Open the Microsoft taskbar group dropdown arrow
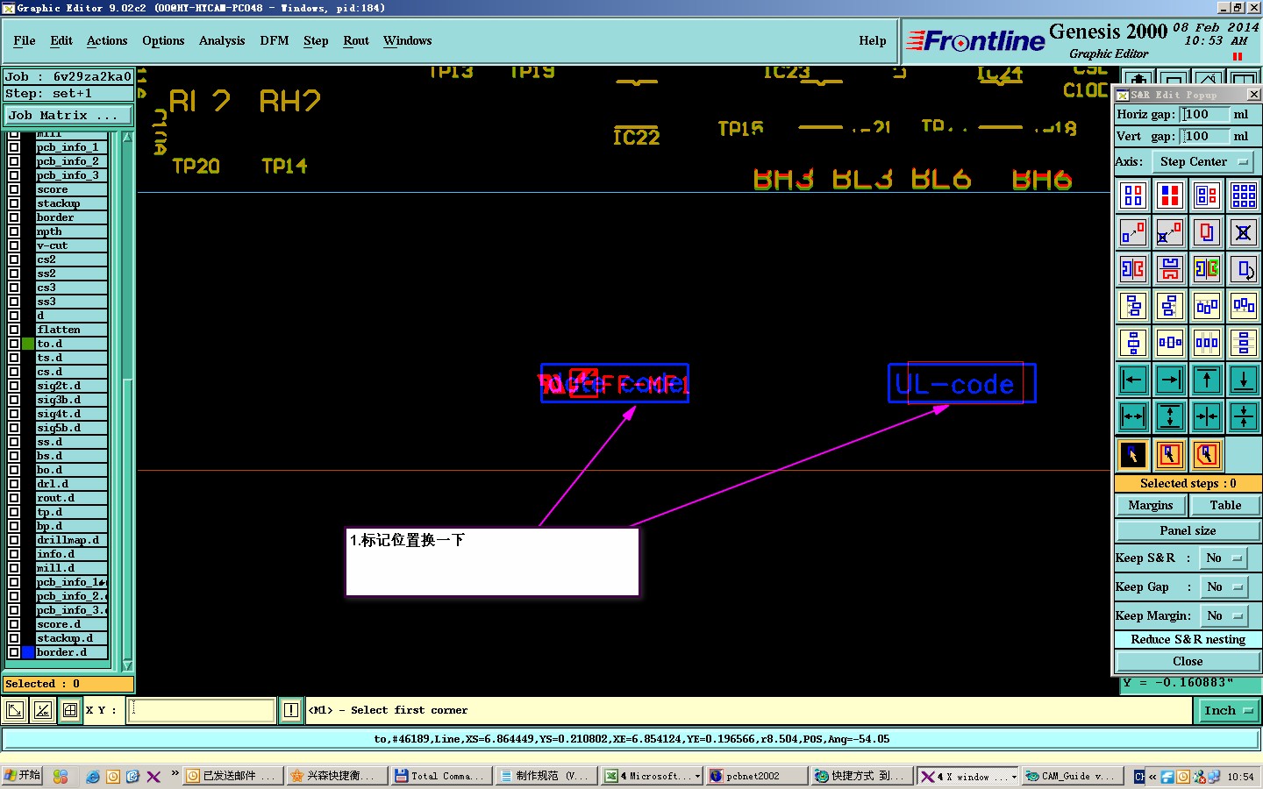The height and width of the screenshot is (789, 1263). click(x=698, y=776)
